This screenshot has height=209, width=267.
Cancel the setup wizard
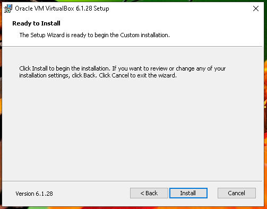pos(237,193)
